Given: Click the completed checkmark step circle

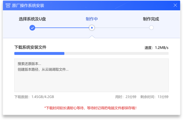Looking at the screenshot, I should (32, 28).
